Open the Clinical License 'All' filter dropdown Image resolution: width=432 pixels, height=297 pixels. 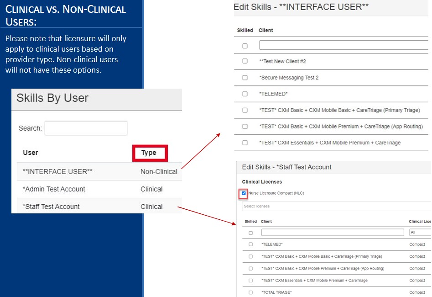point(420,233)
